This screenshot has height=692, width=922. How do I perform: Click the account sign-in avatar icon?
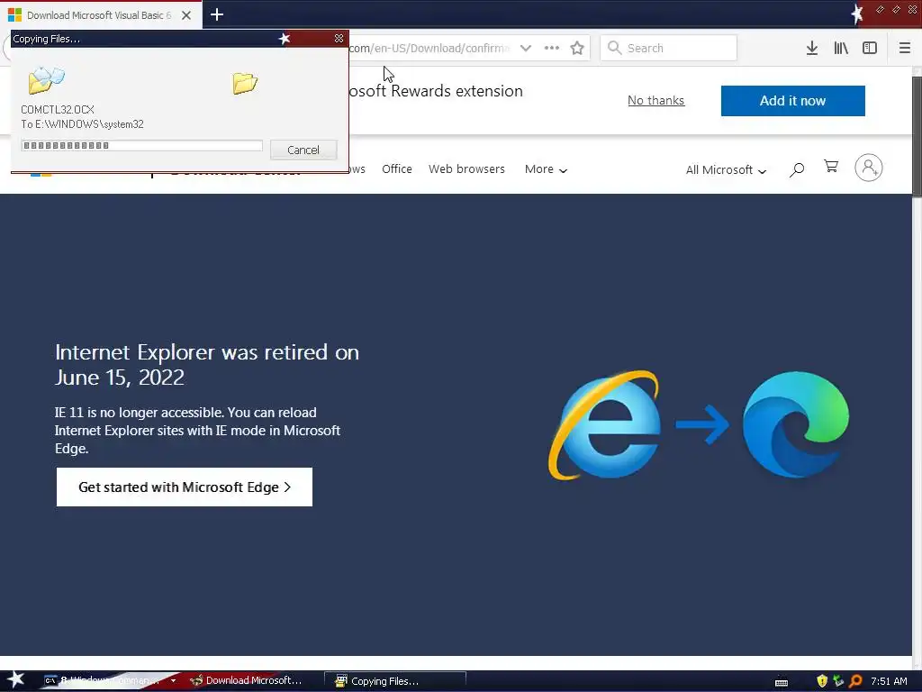(869, 168)
